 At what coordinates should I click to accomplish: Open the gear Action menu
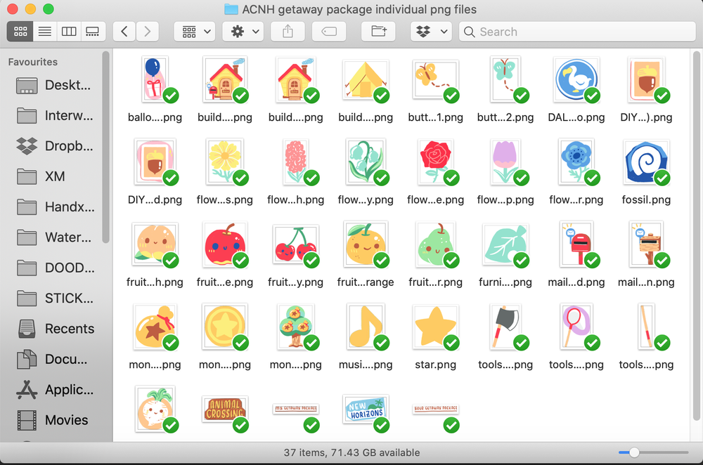pyautogui.click(x=243, y=32)
